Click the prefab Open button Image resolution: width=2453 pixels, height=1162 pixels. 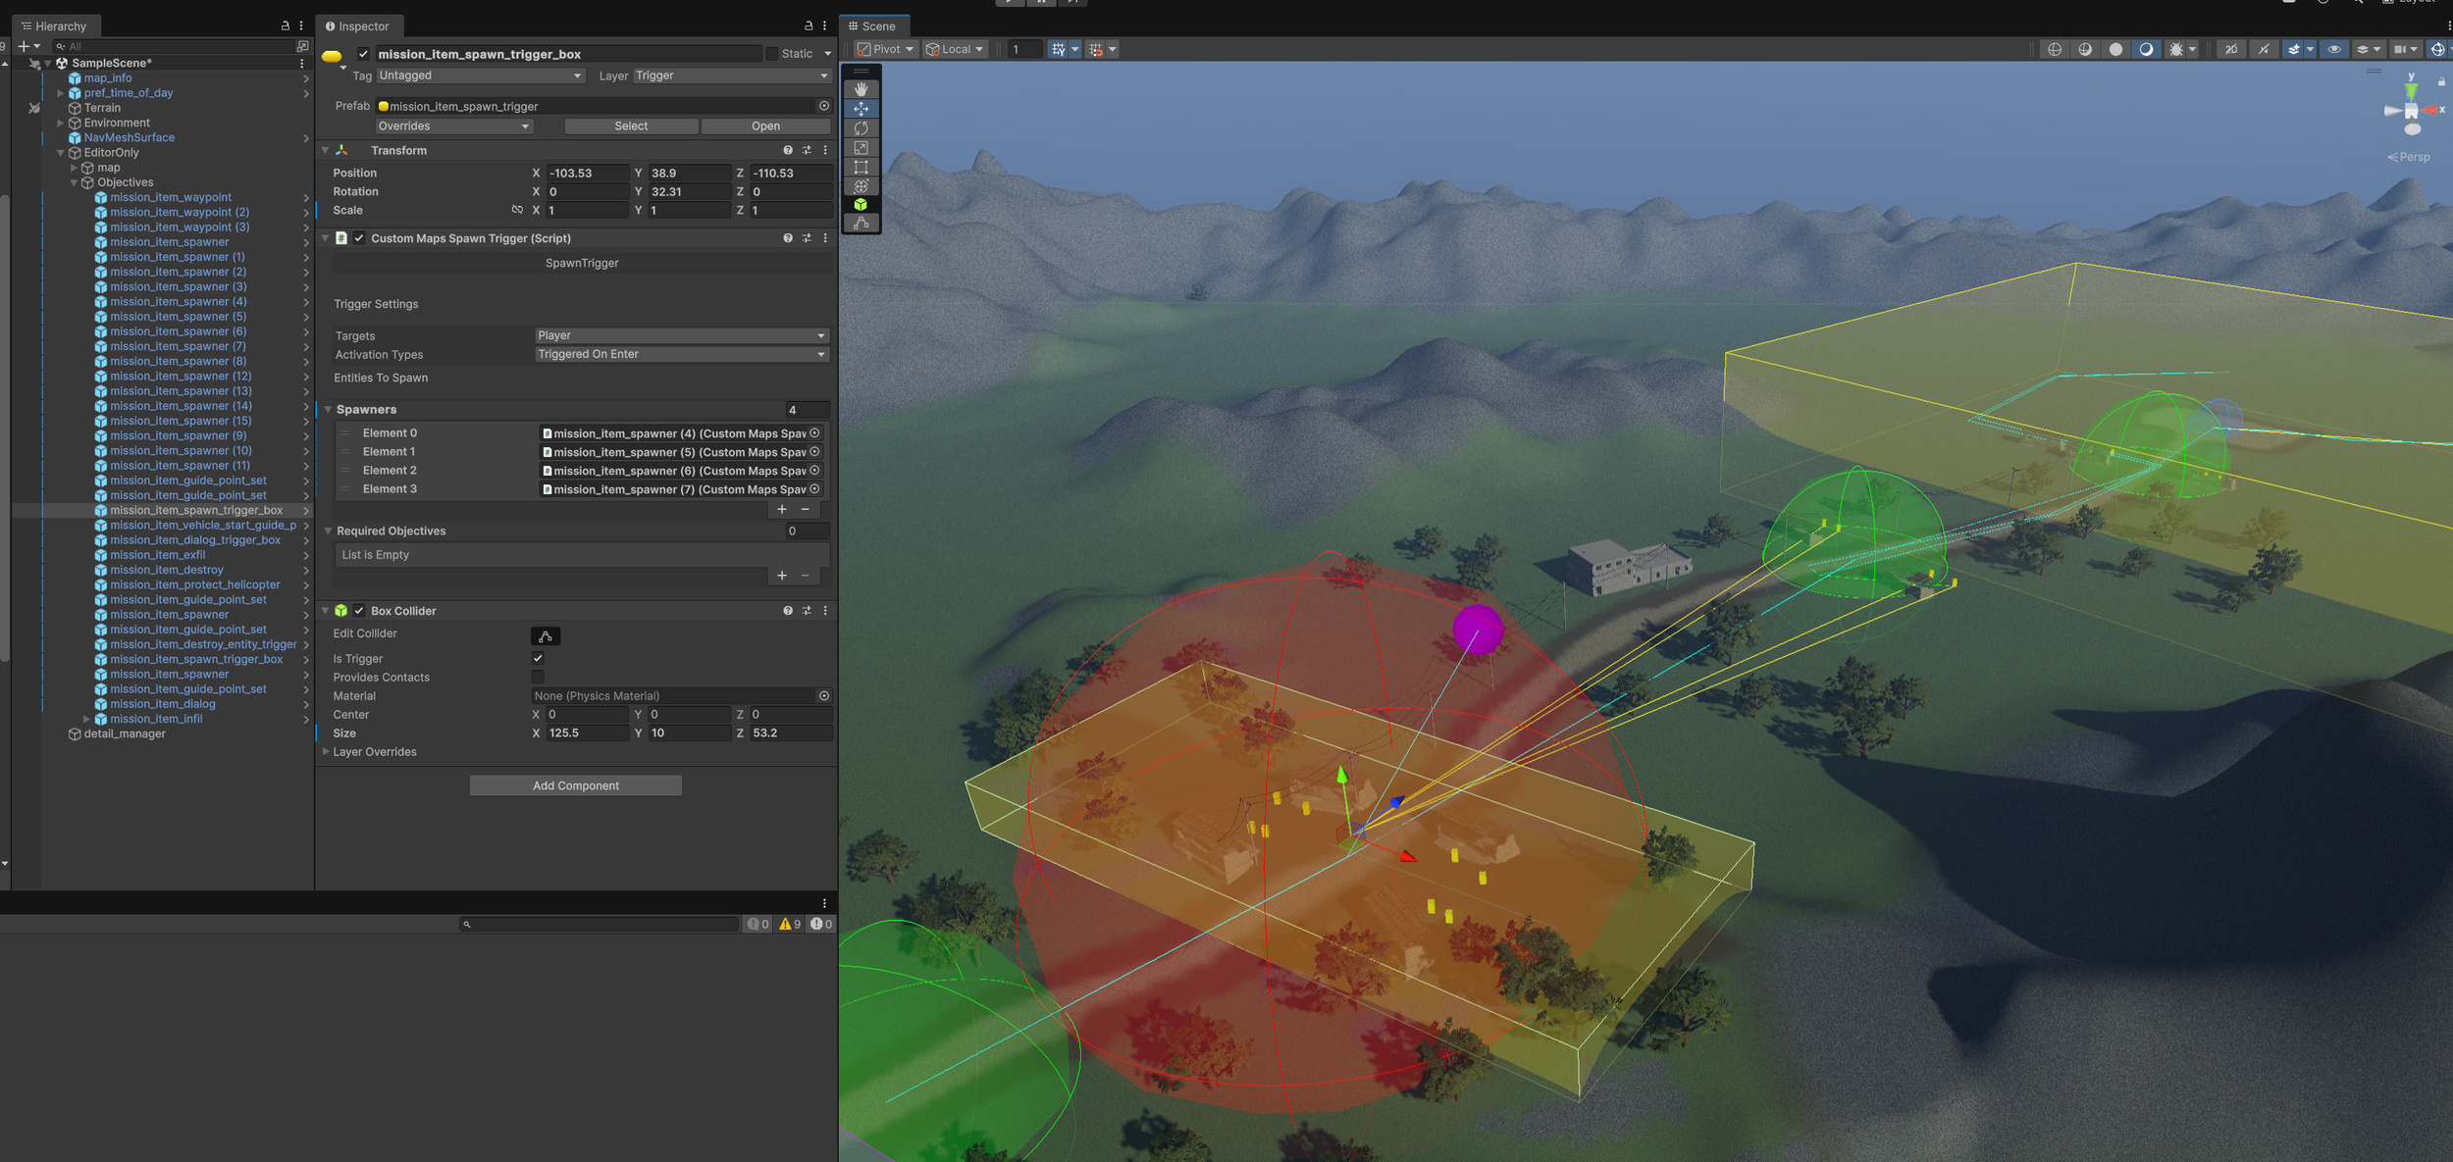tap(765, 126)
